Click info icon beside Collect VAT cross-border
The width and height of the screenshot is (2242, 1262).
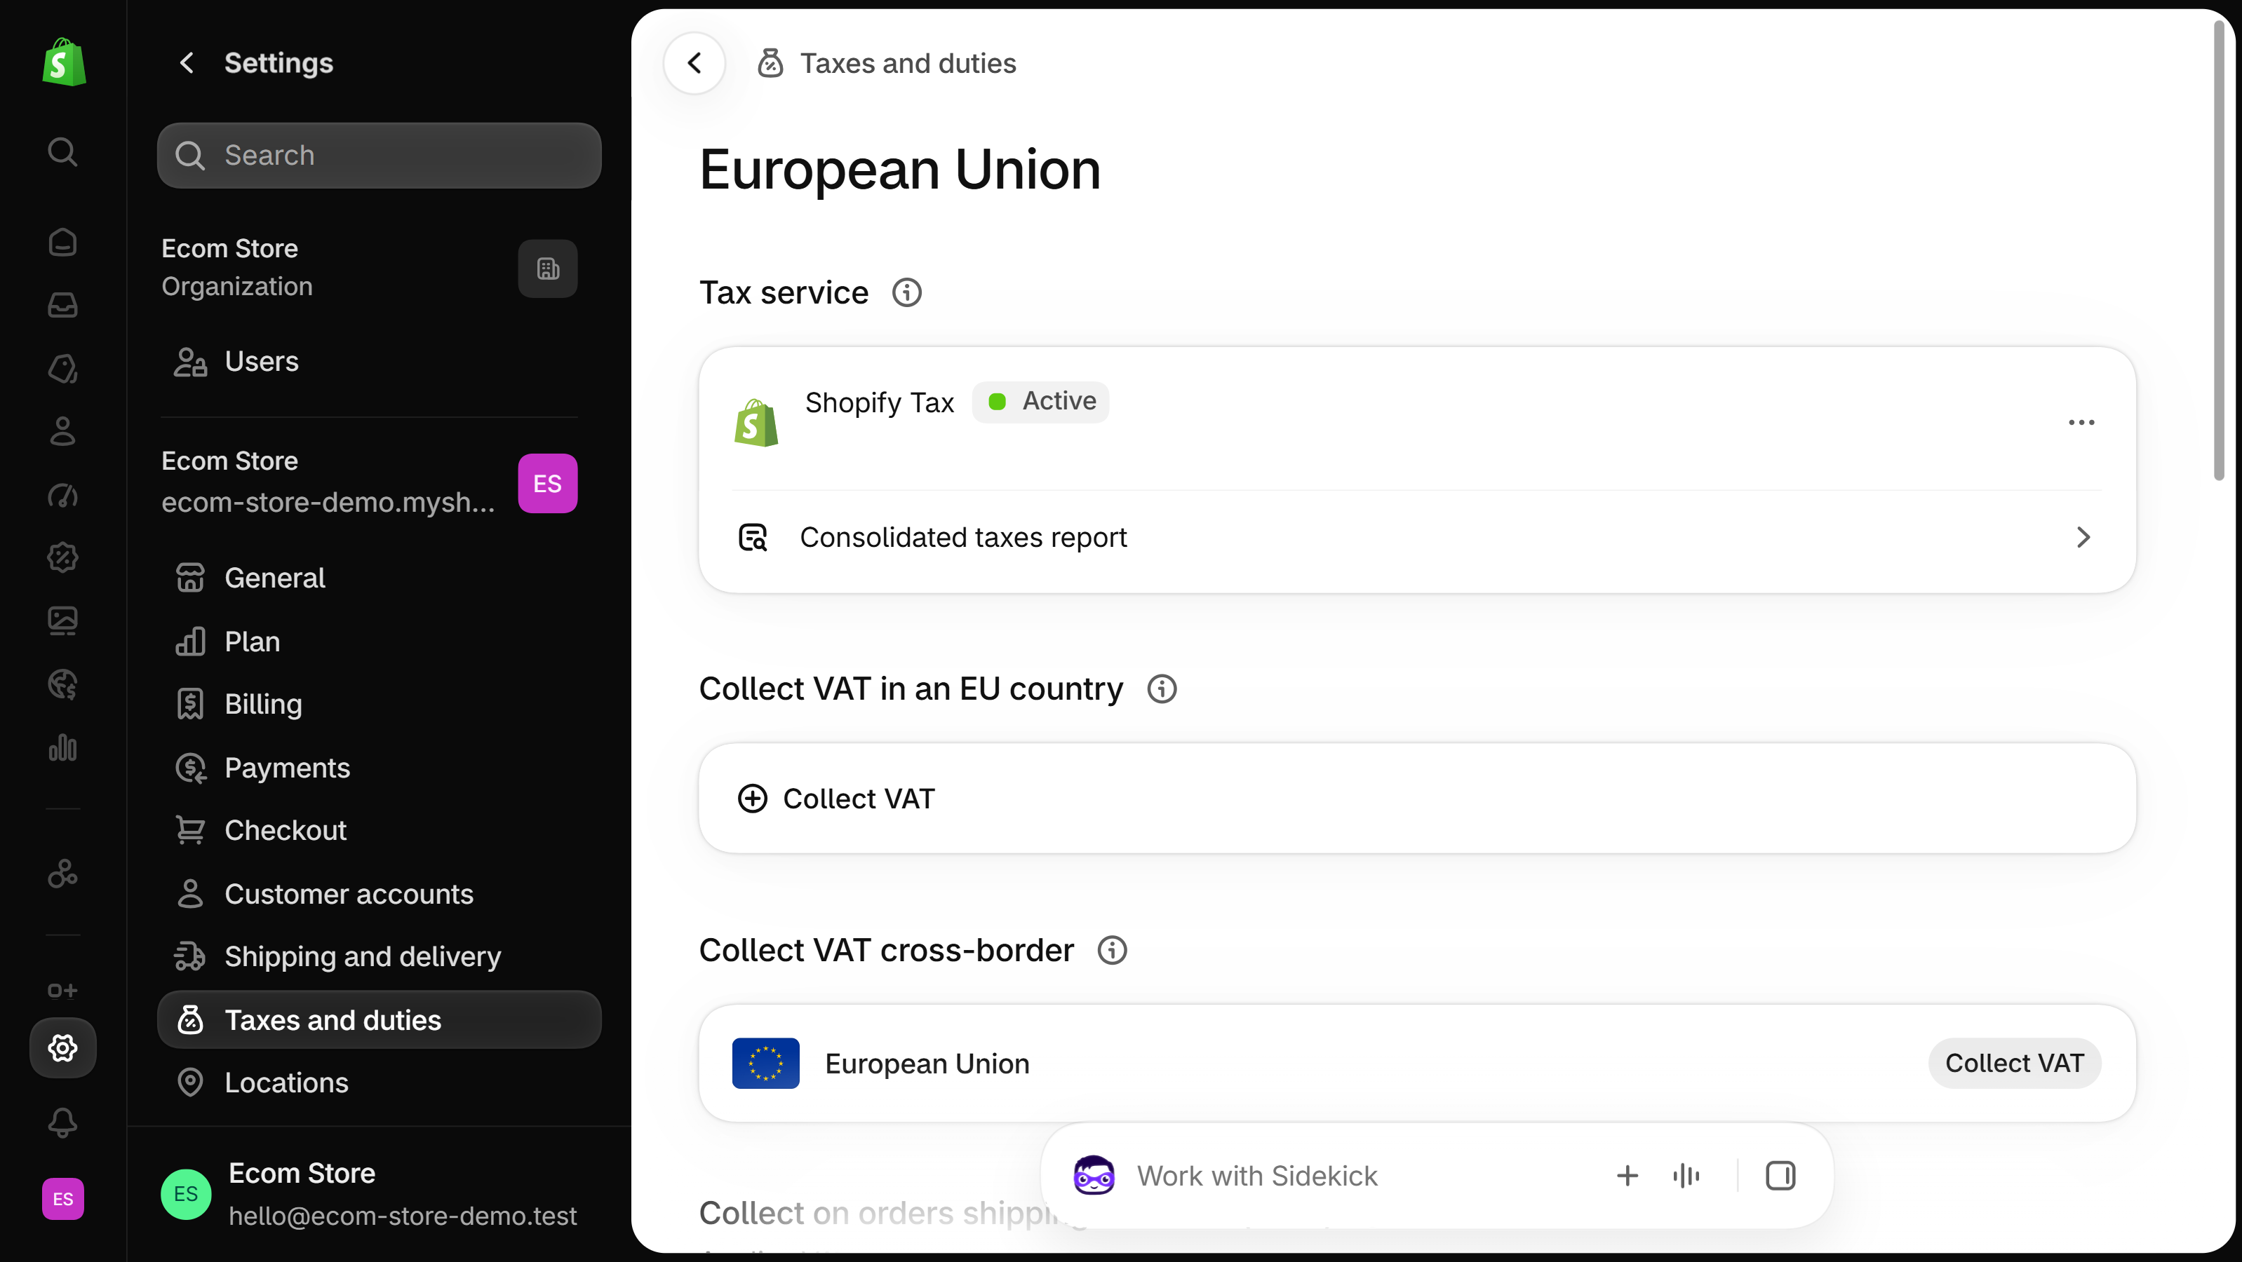(1113, 951)
